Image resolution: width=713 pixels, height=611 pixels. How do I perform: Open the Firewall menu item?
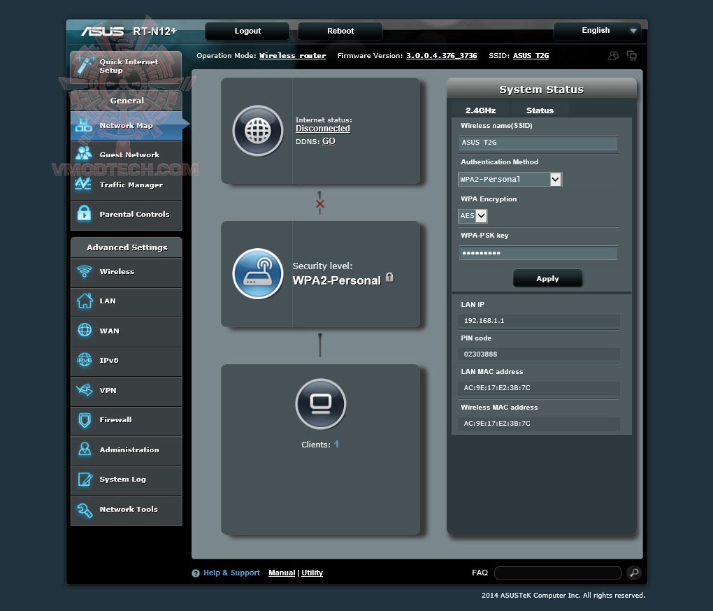(127, 421)
